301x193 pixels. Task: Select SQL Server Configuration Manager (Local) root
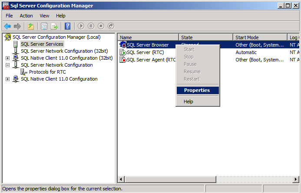56,37
